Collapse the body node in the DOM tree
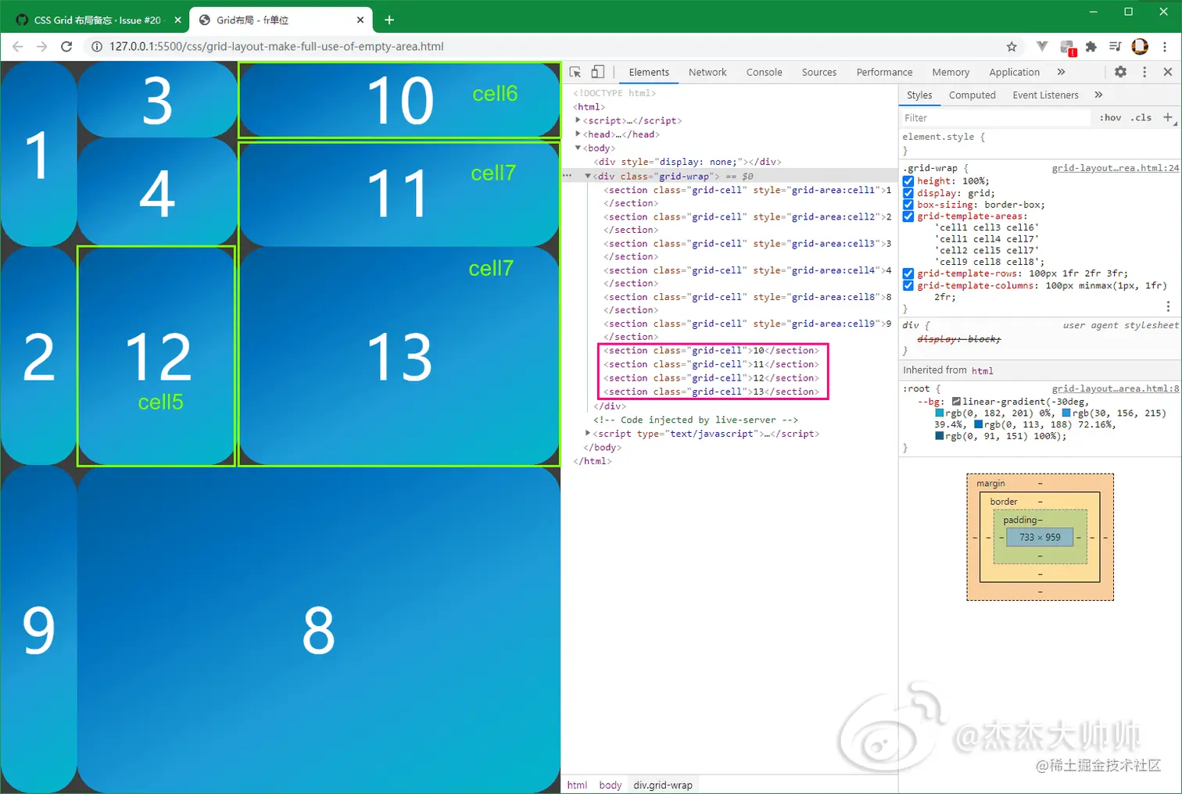This screenshot has height=794, width=1182. 578,148
